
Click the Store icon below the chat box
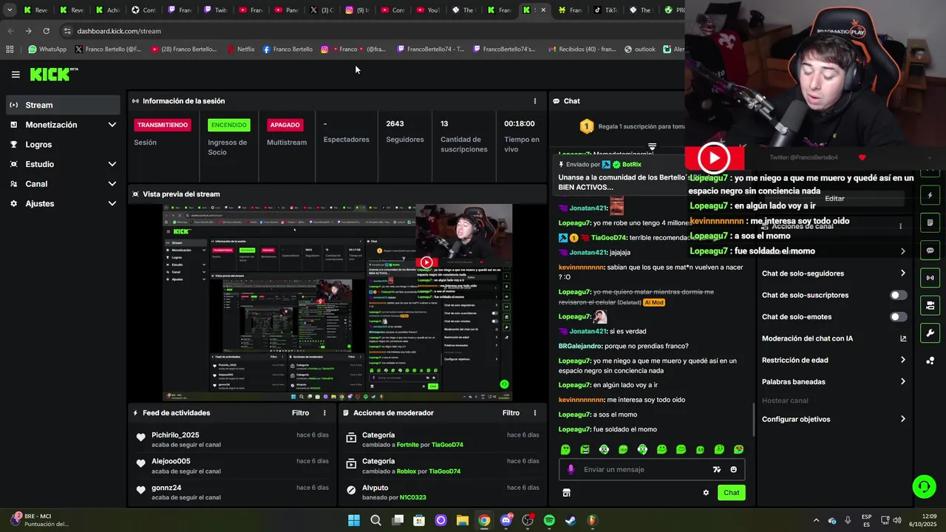[x=567, y=493]
